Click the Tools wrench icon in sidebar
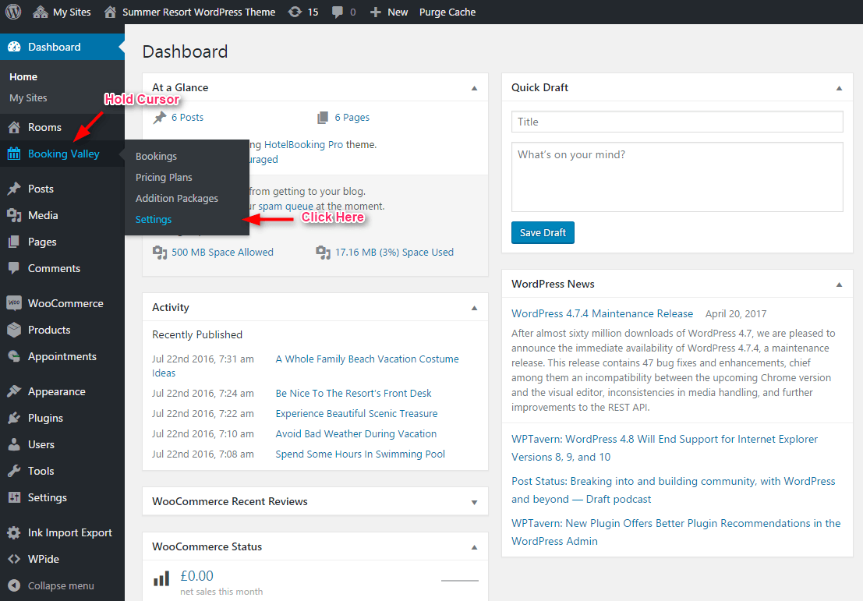Image resolution: width=863 pixels, height=601 pixels. [x=14, y=471]
